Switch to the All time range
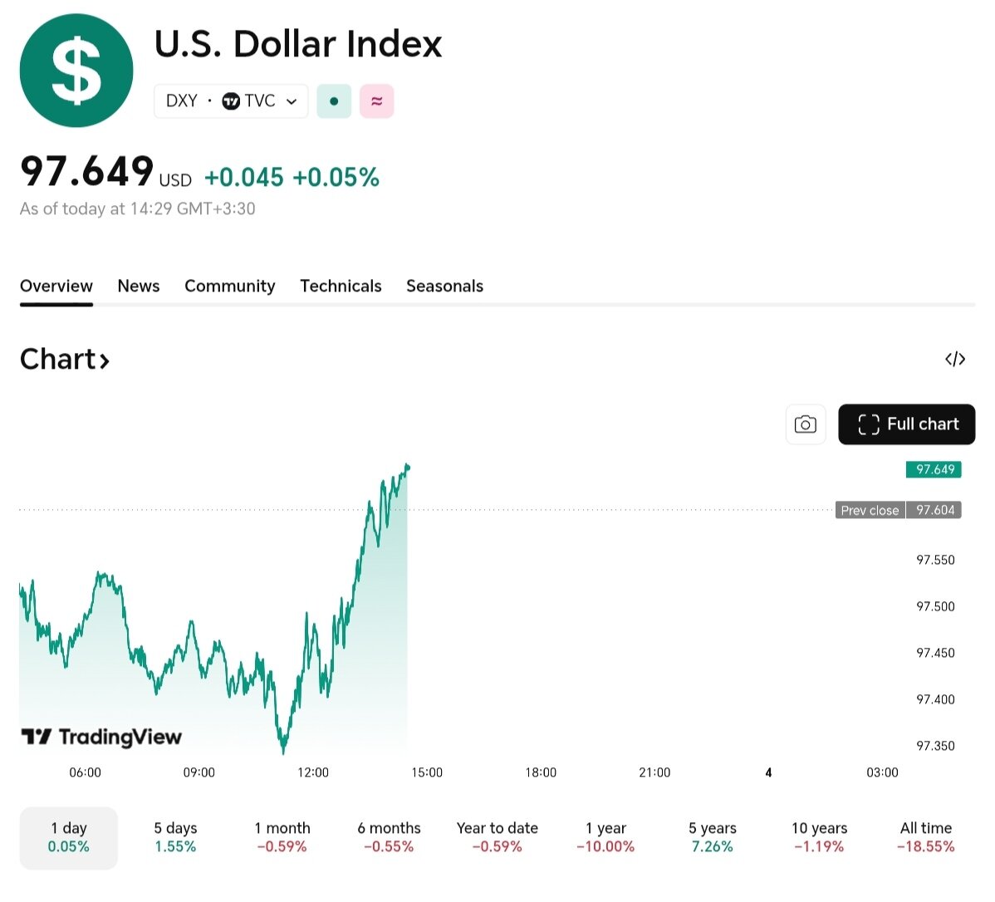The height and width of the screenshot is (902, 995). pos(926,837)
